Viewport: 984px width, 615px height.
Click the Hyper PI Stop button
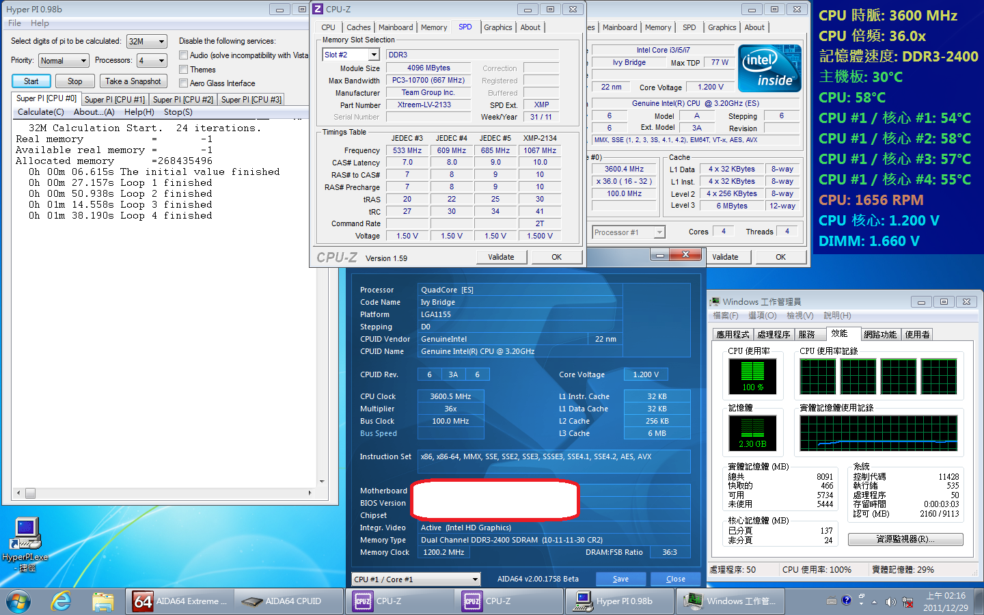(75, 81)
